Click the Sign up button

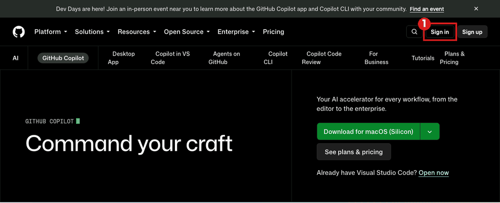(x=472, y=32)
